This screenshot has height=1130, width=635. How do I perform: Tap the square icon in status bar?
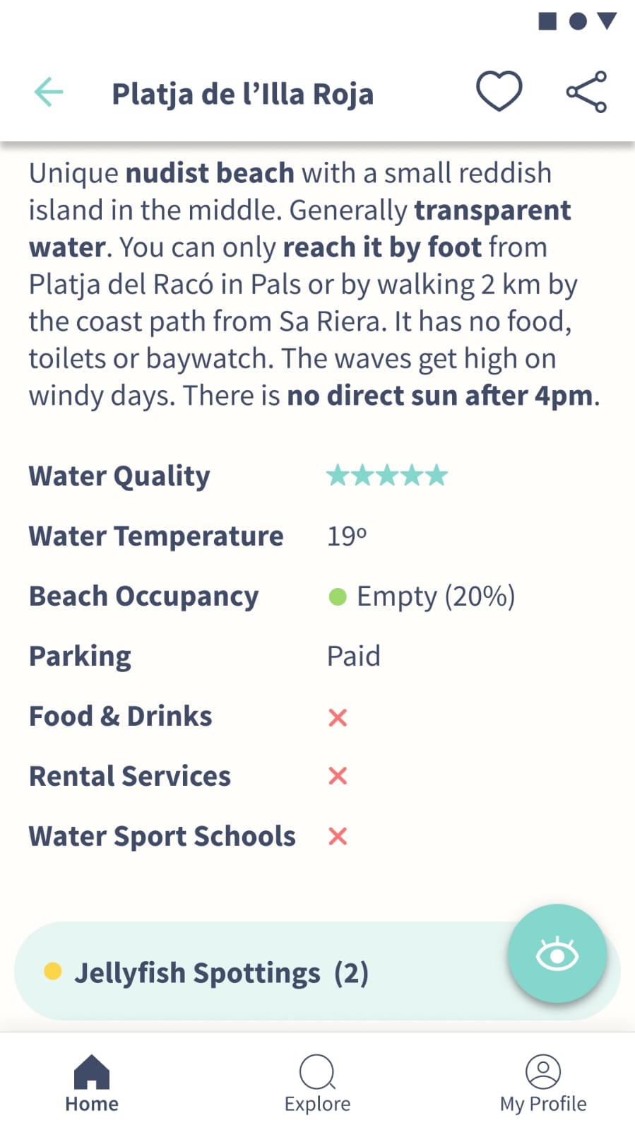pos(547,21)
